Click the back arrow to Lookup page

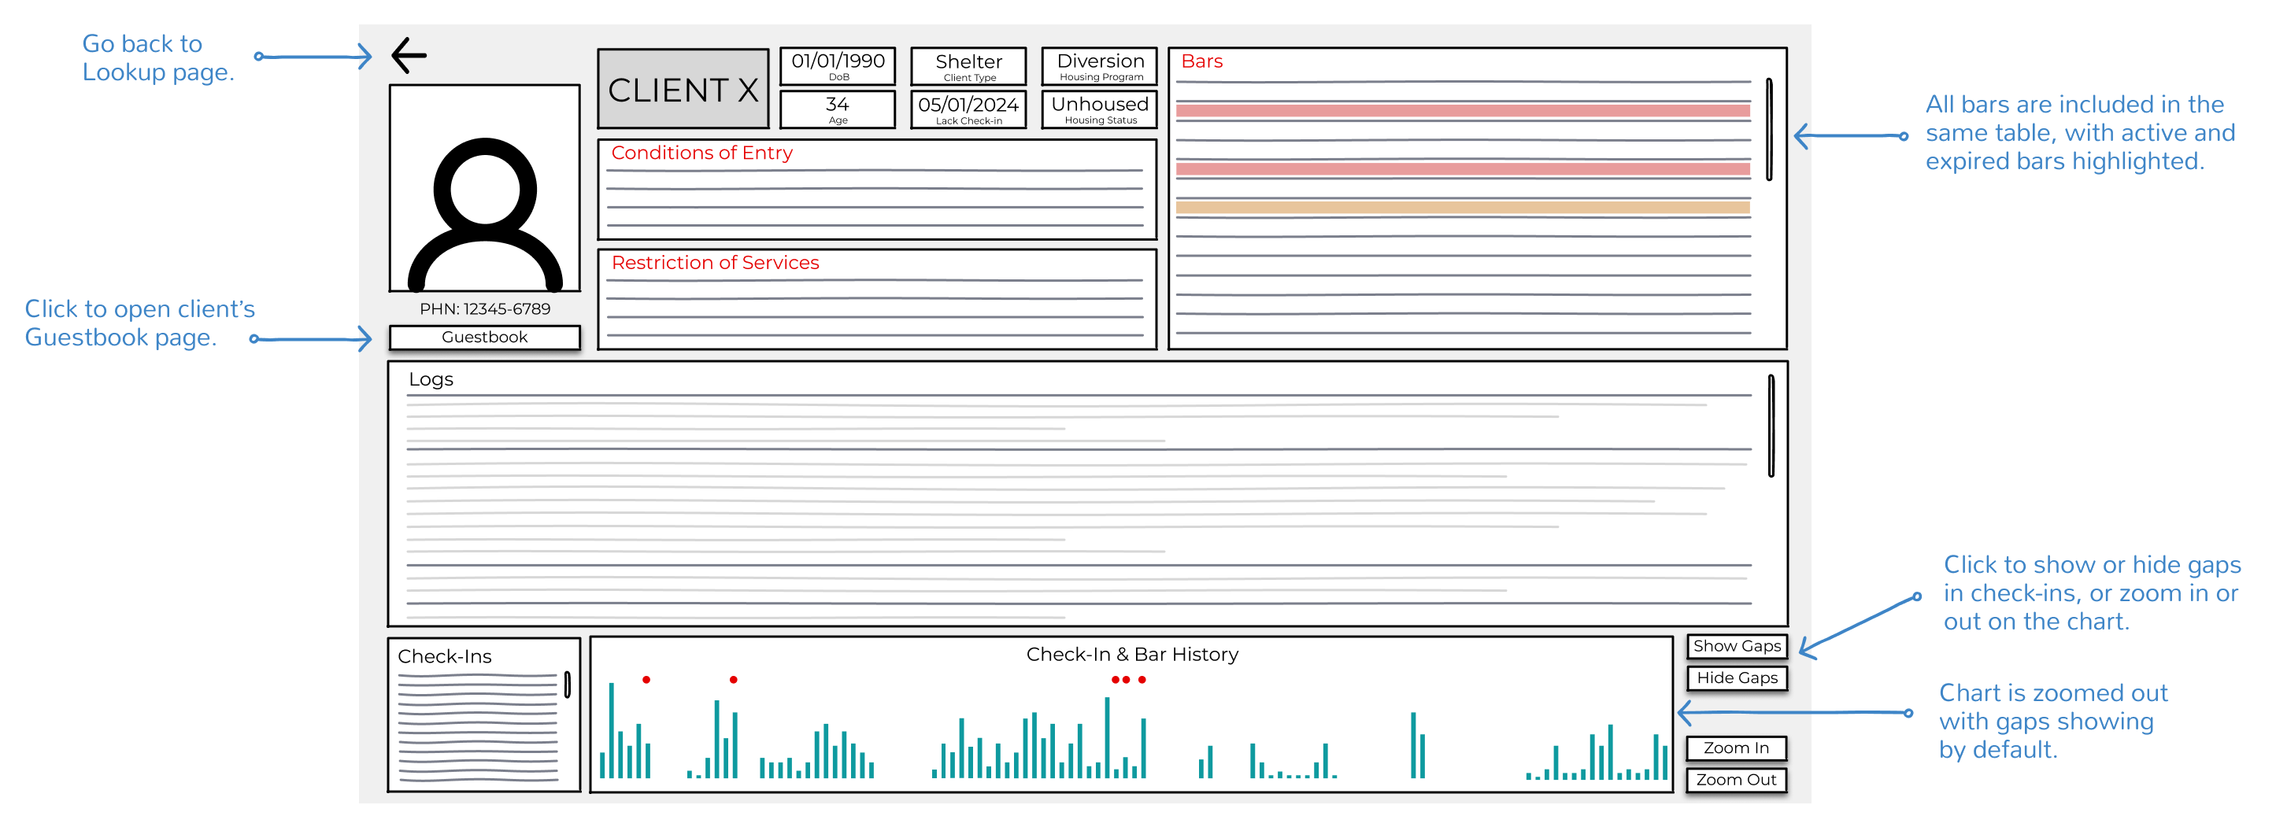point(408,56)
